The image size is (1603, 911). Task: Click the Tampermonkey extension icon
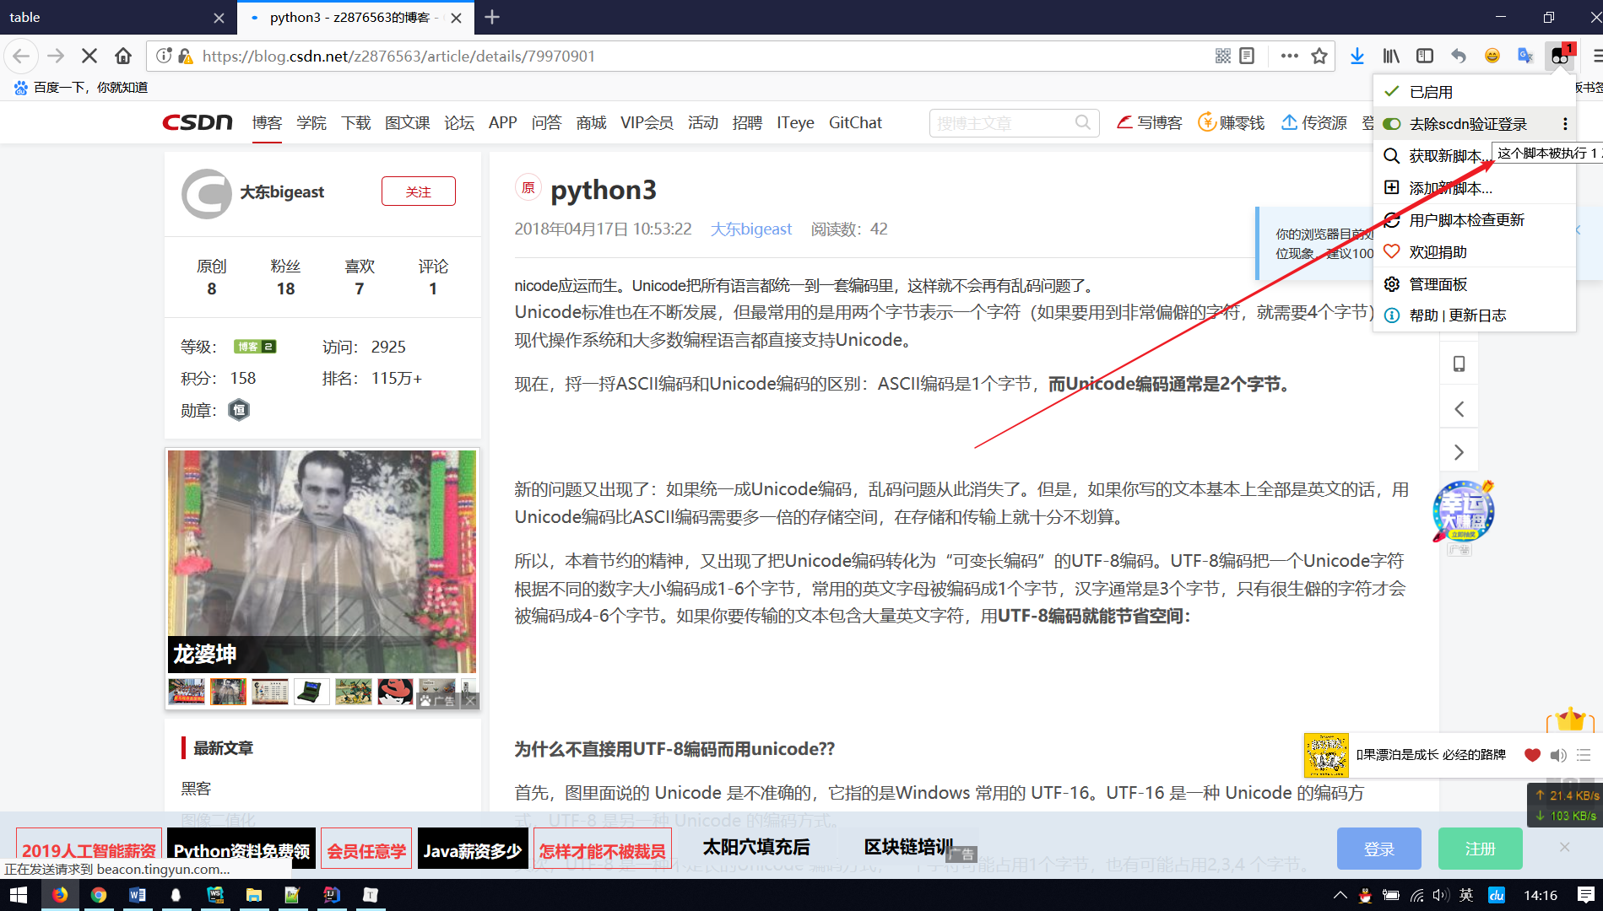(x=1560, y=56)
